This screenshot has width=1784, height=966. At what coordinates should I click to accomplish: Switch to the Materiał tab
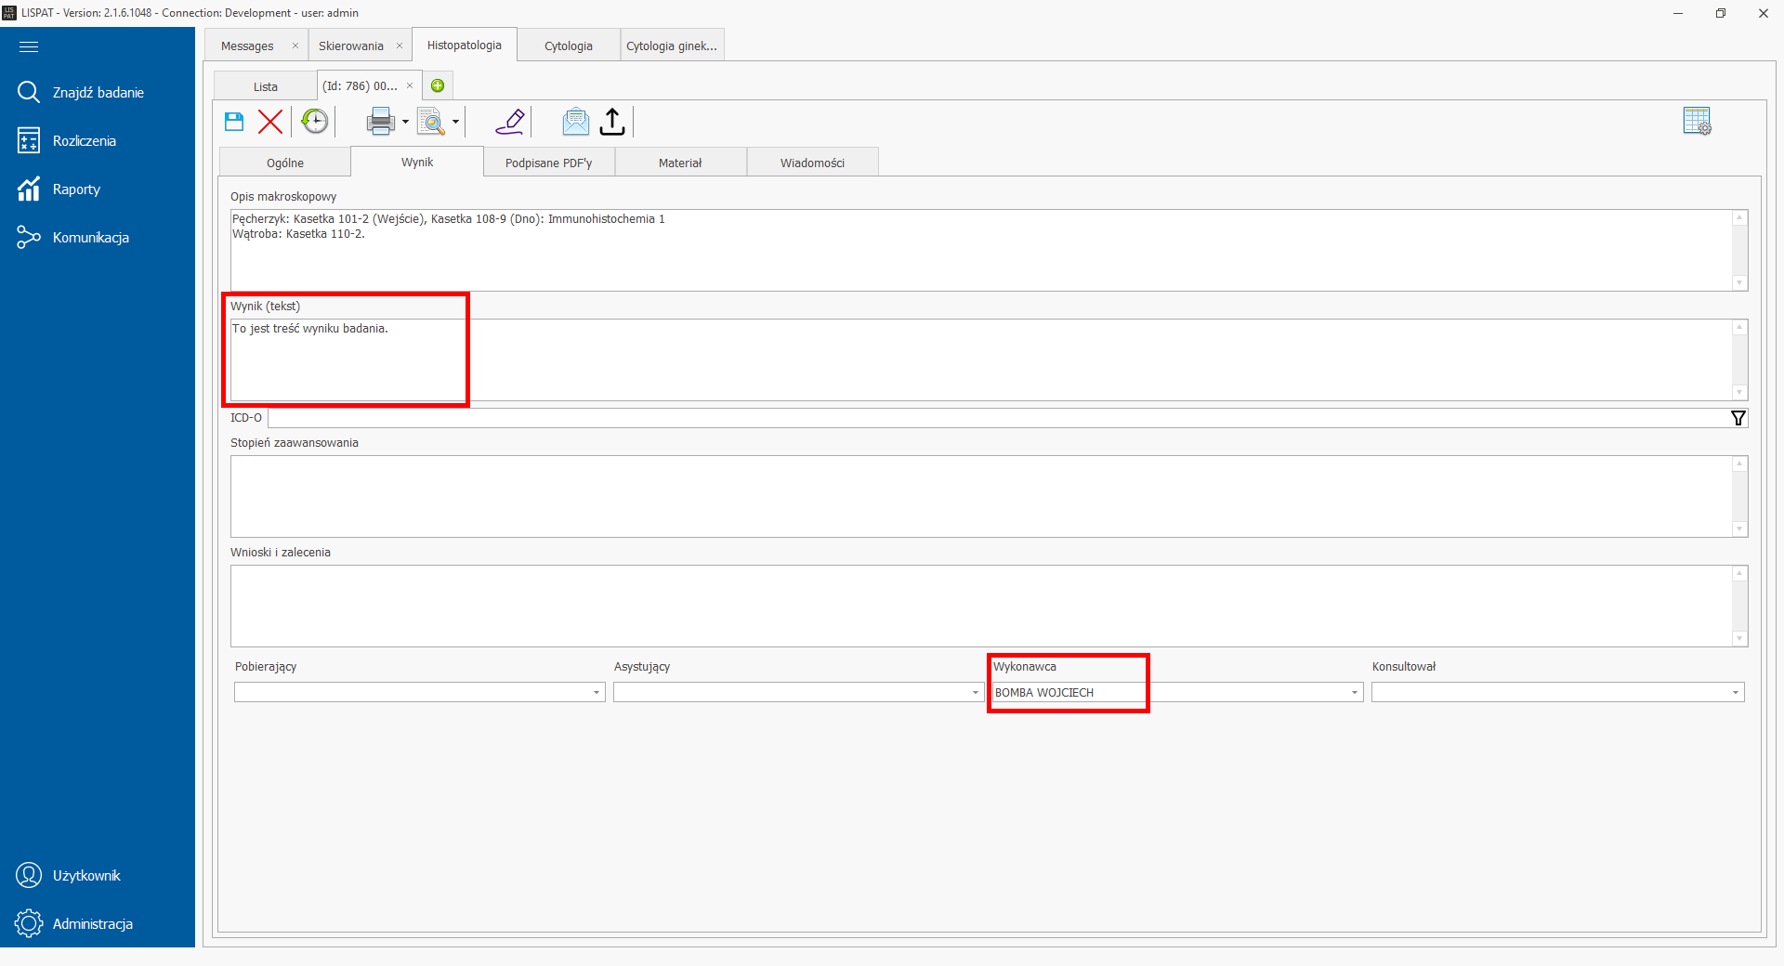680,163
